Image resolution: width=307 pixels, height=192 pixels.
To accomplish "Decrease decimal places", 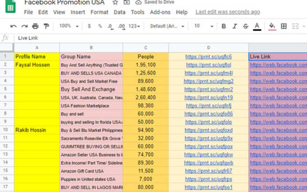I will [x=111, y=27].
